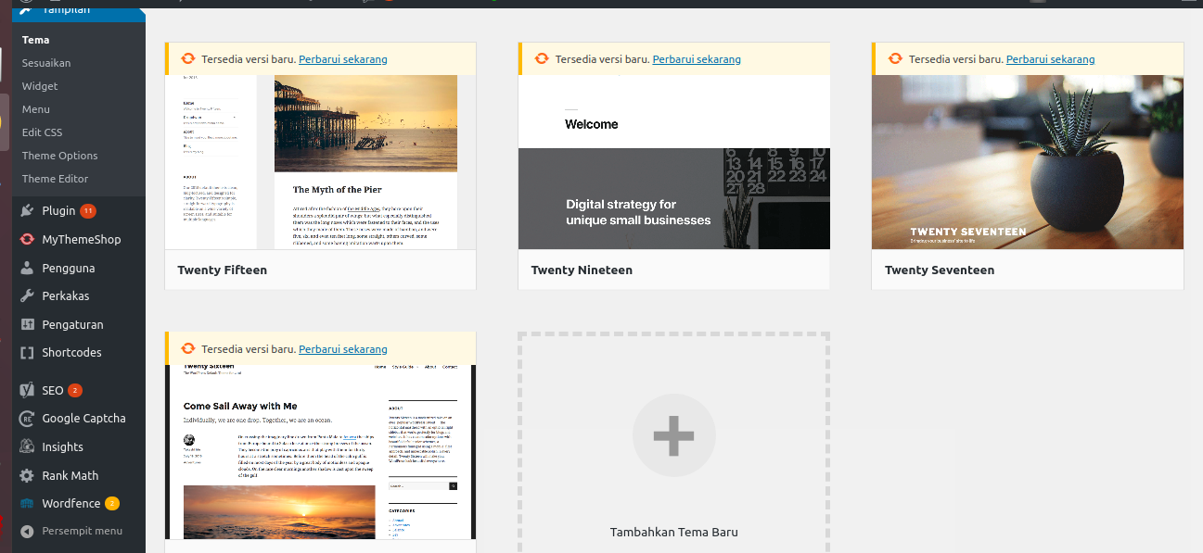Click update icon on Twenty Nineteen notice
This screenshot has height=553, width=1203.
(542, 58)
